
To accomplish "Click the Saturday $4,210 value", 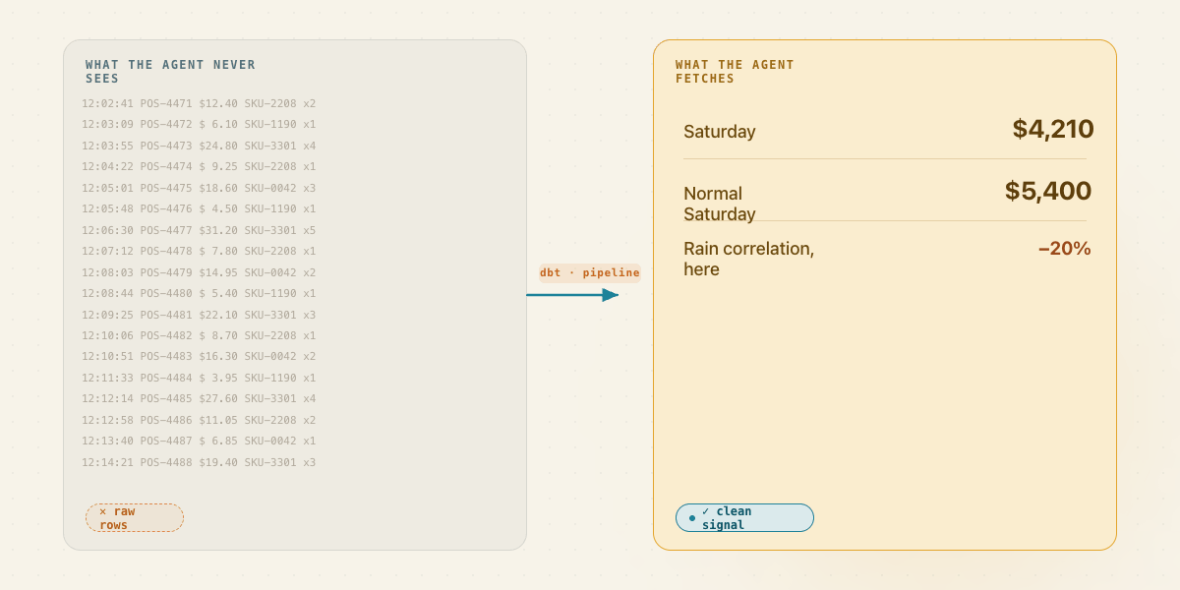I will click(1053, 129).
